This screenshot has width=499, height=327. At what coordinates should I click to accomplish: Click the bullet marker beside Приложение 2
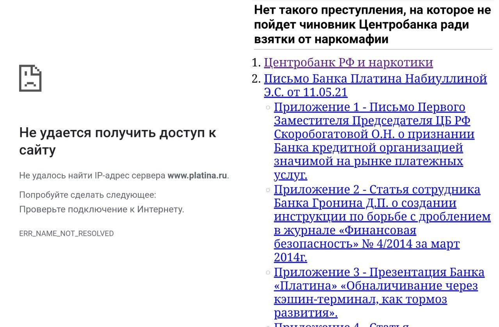(268, 190)
